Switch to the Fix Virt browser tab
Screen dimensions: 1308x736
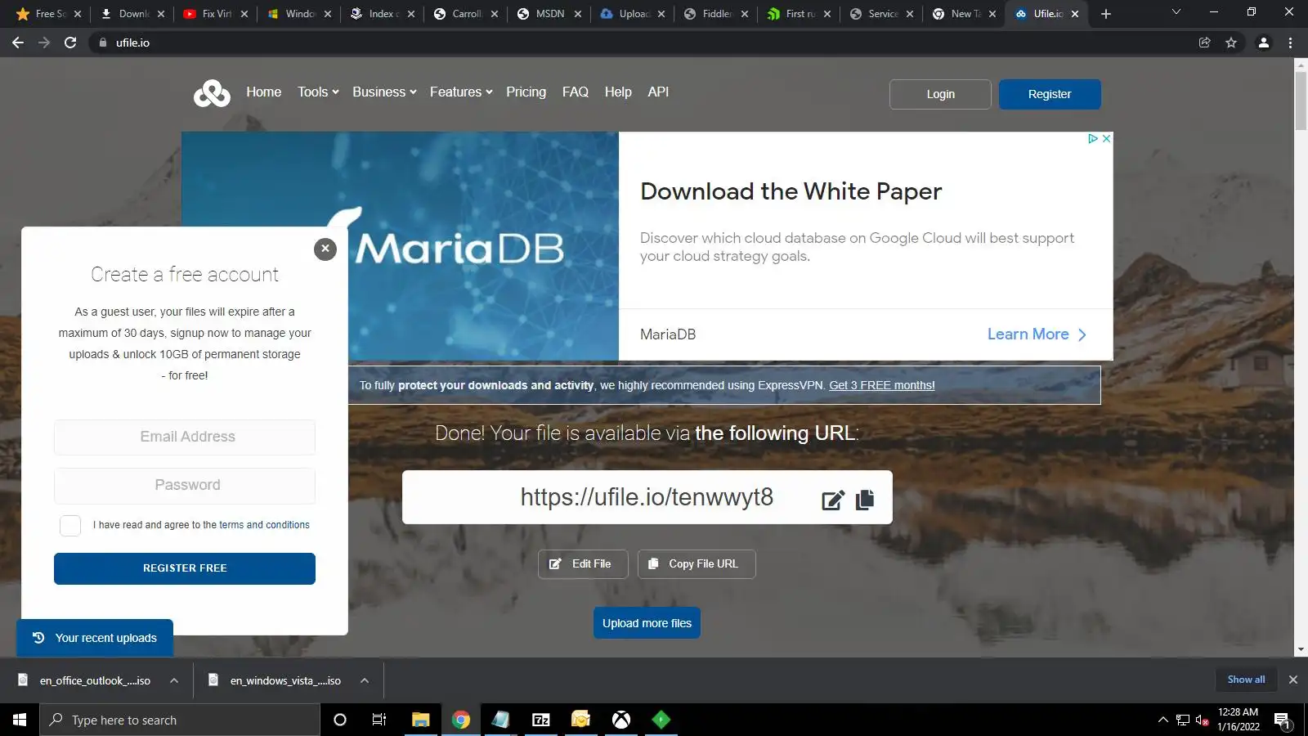point(216,14)
